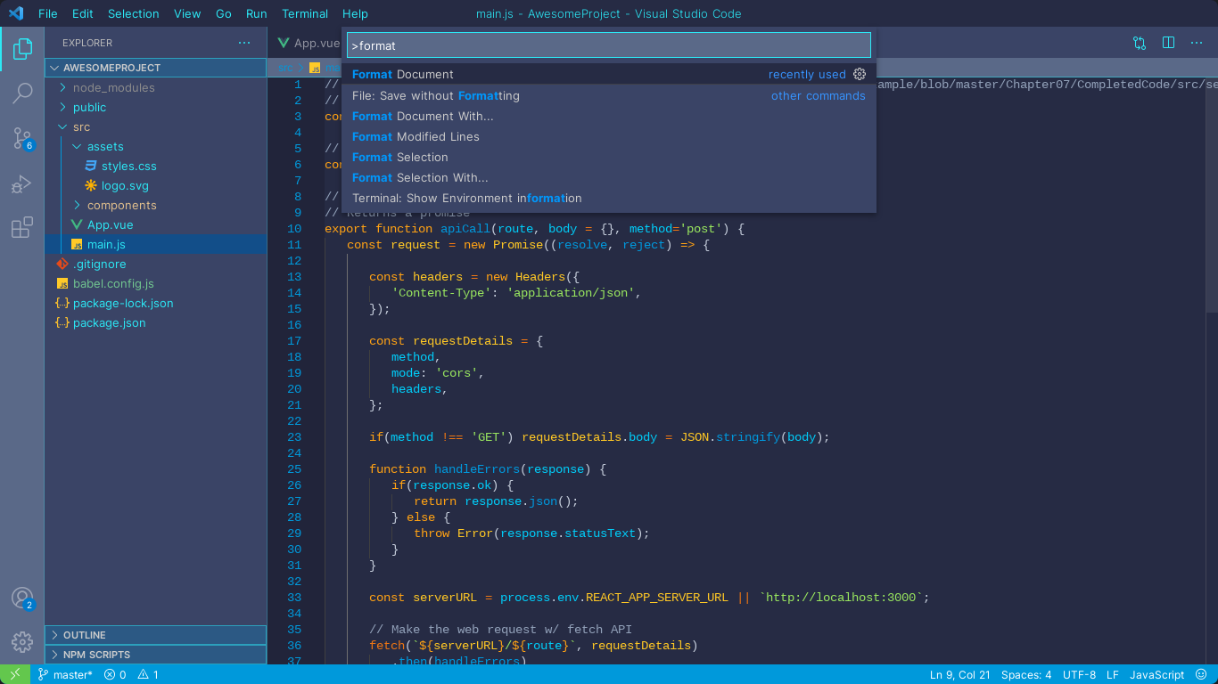The width and height of the screenshot is (1218, 684).
Task: Open errors and warnings count in status bar
Action: click(132, 674)
